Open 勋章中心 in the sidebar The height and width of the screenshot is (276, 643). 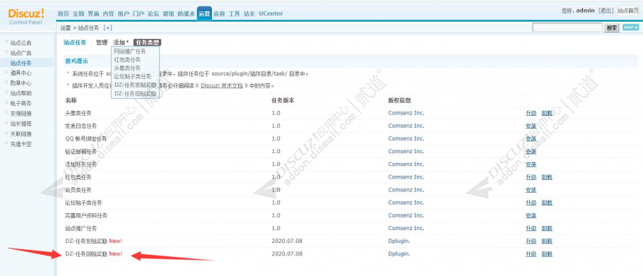coord(21,83)
